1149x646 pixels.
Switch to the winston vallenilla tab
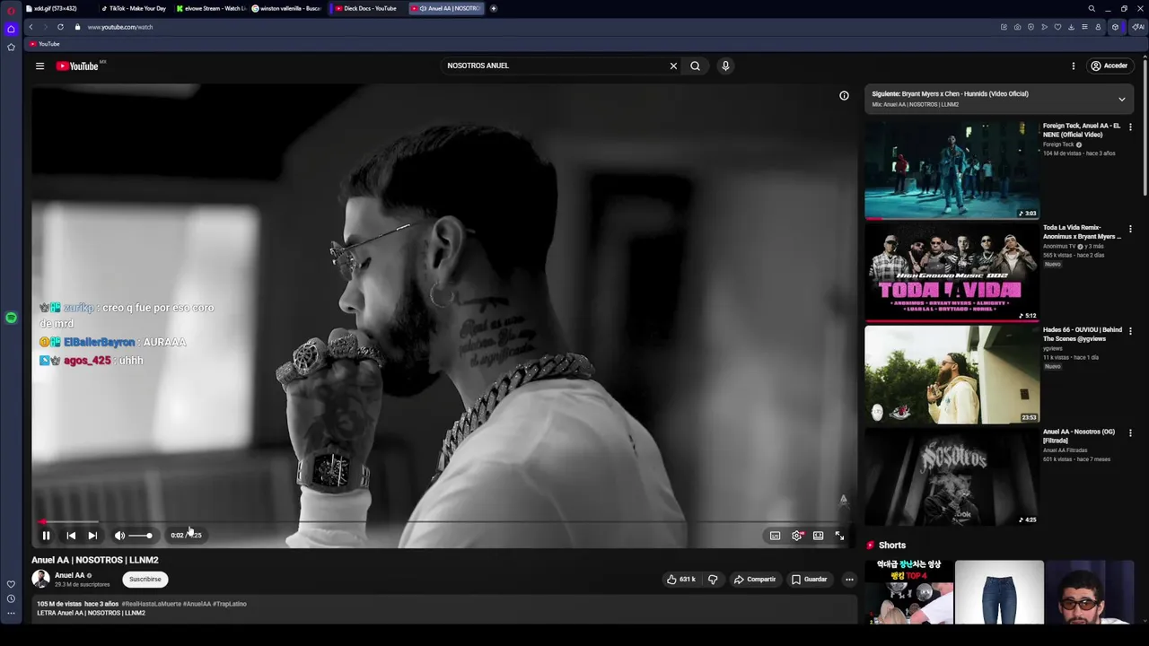point(286,8)
